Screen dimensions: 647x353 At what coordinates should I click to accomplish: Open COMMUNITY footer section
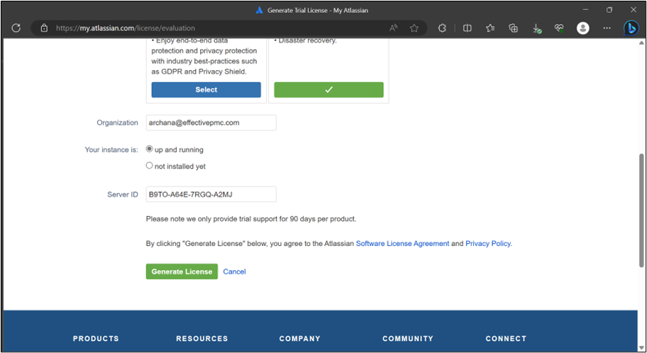[x=408, y=339]
